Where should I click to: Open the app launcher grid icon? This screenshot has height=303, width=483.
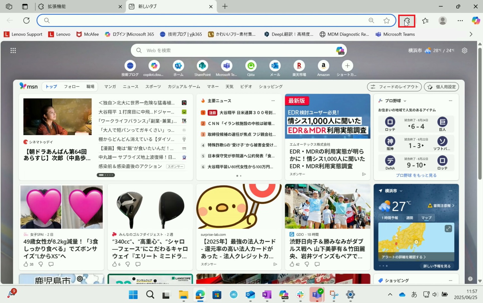(x=13, y=50)
